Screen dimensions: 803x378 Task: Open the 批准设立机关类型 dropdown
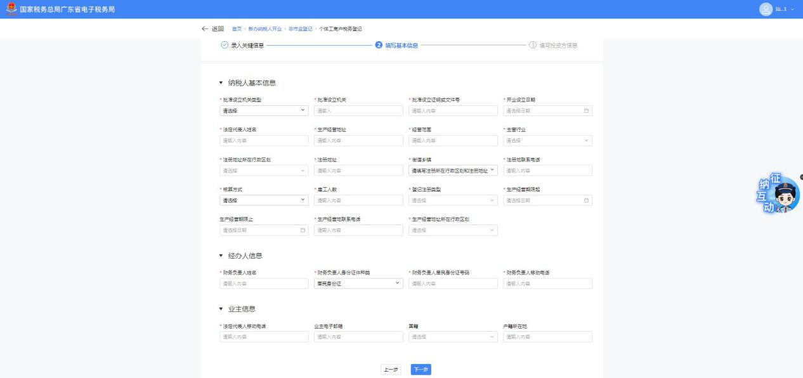263,111
